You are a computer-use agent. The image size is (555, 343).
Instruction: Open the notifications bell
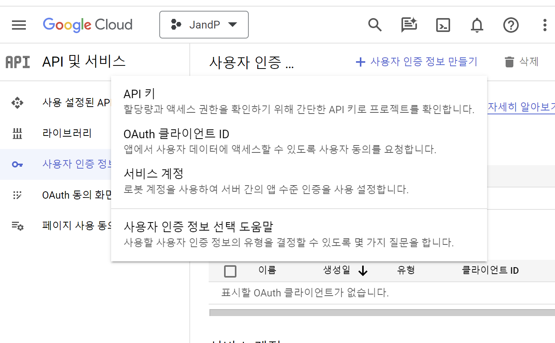click(477, 25)
